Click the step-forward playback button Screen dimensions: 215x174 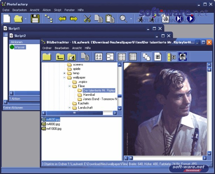pos(179,19)
